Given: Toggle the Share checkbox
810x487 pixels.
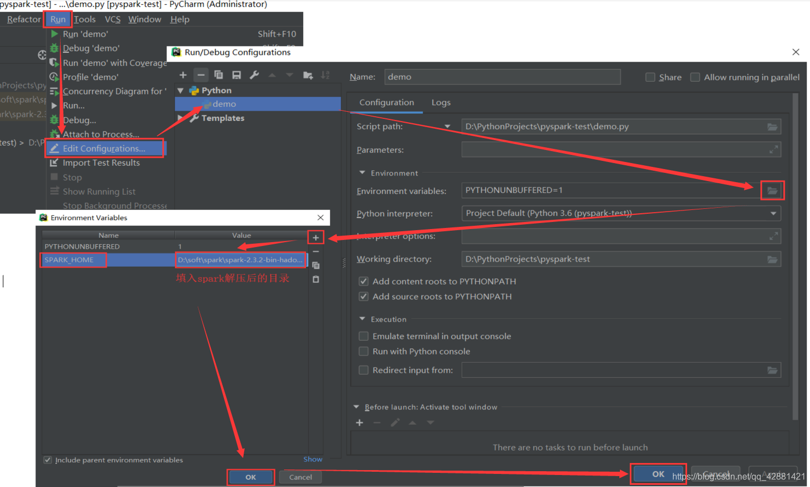Looking at the screenshot, I should (x=650, y=77).
